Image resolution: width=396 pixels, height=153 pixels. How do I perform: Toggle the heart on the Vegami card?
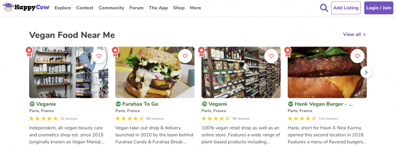pos(271,56)
